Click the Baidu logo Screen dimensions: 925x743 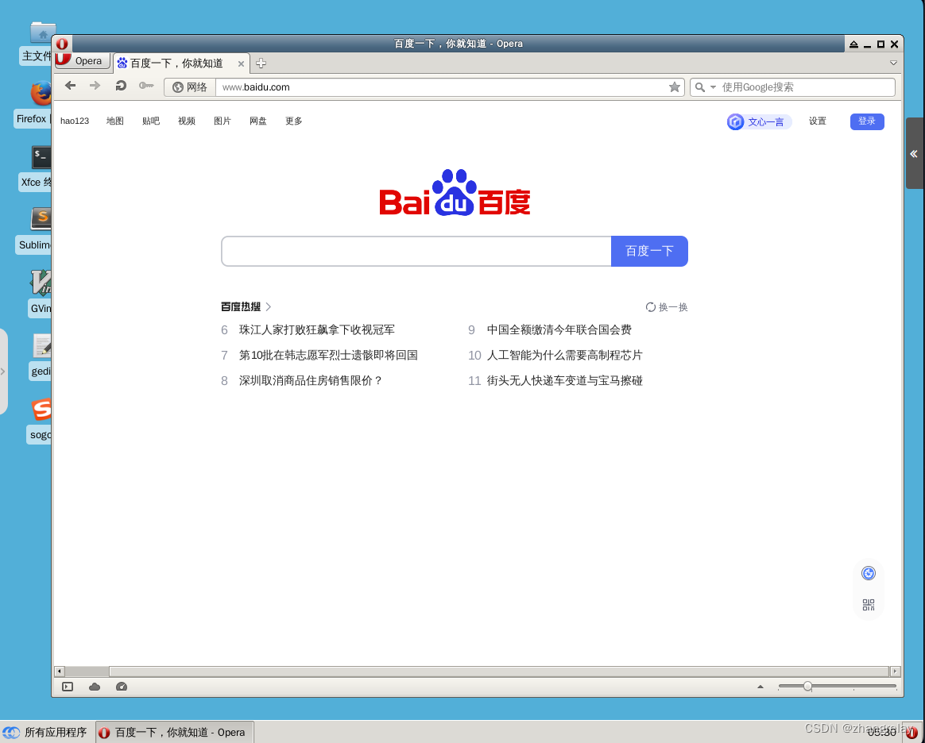point(455,193)
